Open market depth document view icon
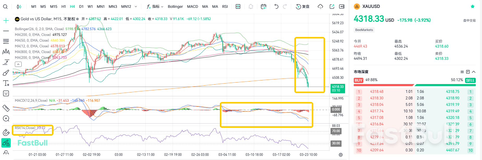 pos(468,72)
